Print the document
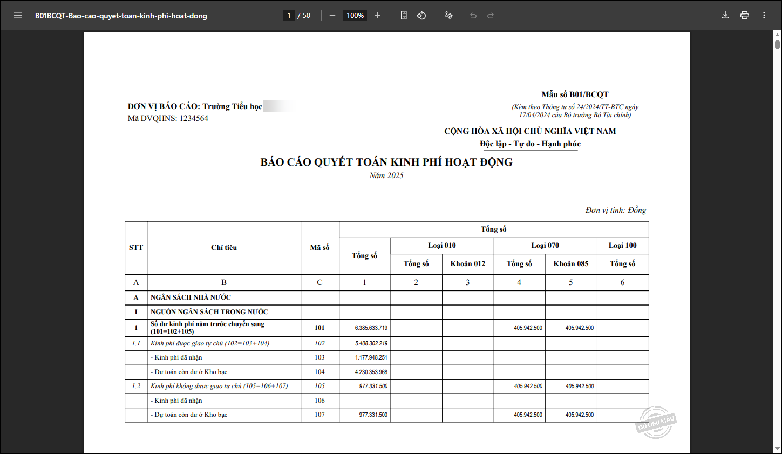 click(745, 15)
